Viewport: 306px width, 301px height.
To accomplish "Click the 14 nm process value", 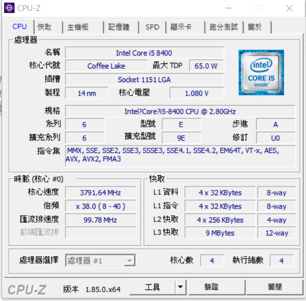I will (87, 93).
